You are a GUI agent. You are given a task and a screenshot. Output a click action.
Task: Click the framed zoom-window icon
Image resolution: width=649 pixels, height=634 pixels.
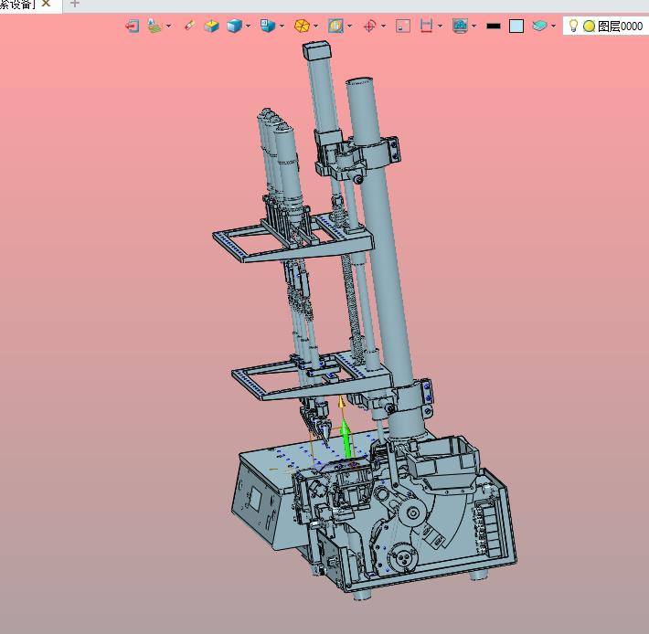pos(335,26)
